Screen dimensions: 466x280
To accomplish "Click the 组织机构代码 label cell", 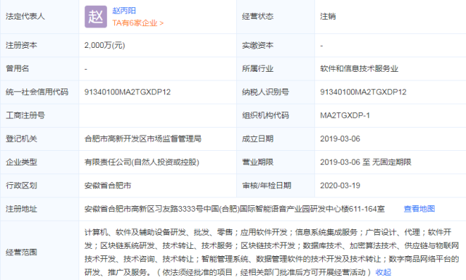I will (276, 115).
